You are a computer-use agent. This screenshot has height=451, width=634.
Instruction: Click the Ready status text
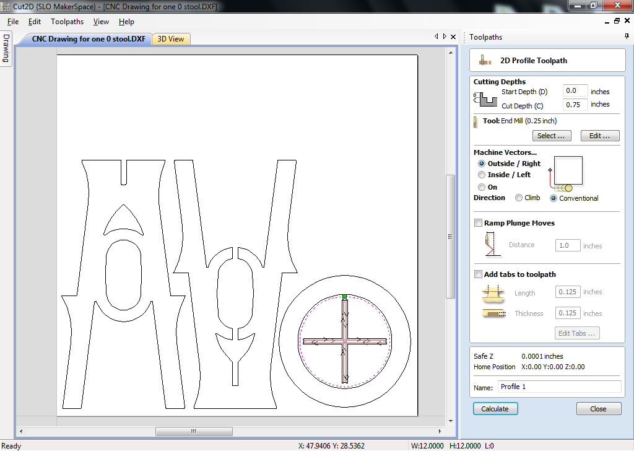11,446
